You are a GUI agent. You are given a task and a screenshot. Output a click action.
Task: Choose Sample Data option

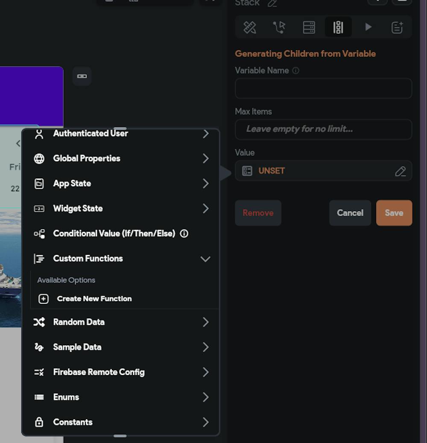[121, 347]
